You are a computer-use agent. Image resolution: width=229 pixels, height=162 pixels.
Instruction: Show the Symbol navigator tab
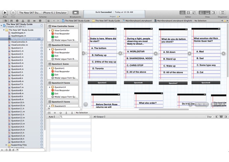12,21
